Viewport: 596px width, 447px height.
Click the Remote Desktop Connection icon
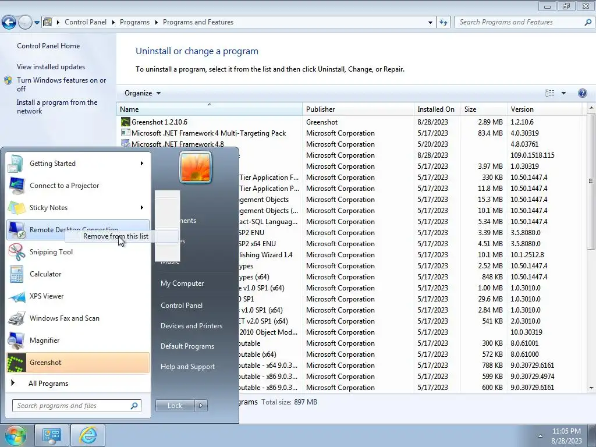[16, 229]
